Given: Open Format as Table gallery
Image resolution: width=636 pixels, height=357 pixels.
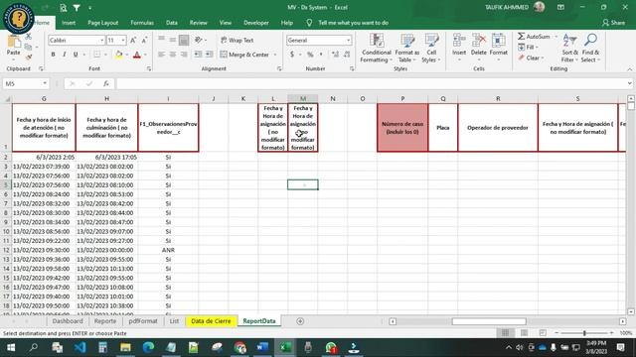Looking at the screenshot, I should click(407, 49).
